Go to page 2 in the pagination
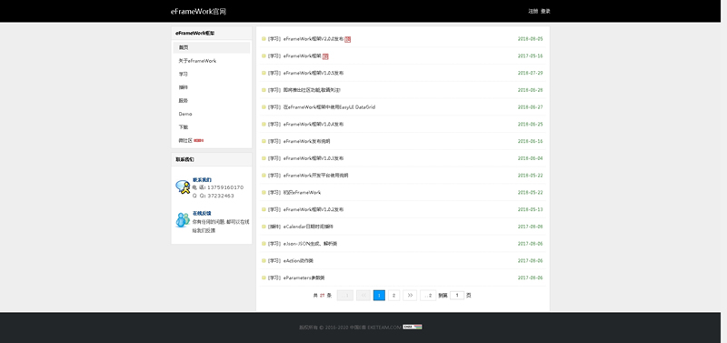This screenshot has height=343, width=727. tap(394, 295)
